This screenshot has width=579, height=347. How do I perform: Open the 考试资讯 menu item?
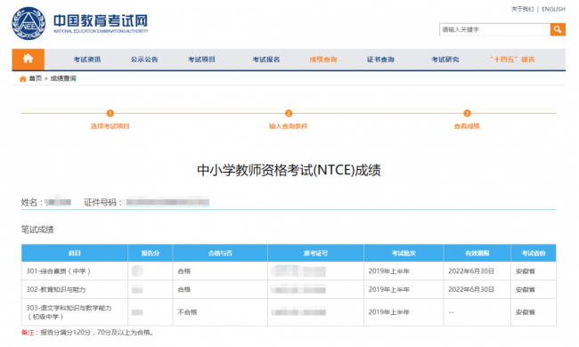coord(87,60)
